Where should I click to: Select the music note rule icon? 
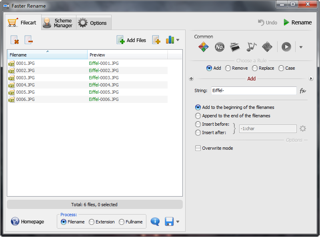251,47
